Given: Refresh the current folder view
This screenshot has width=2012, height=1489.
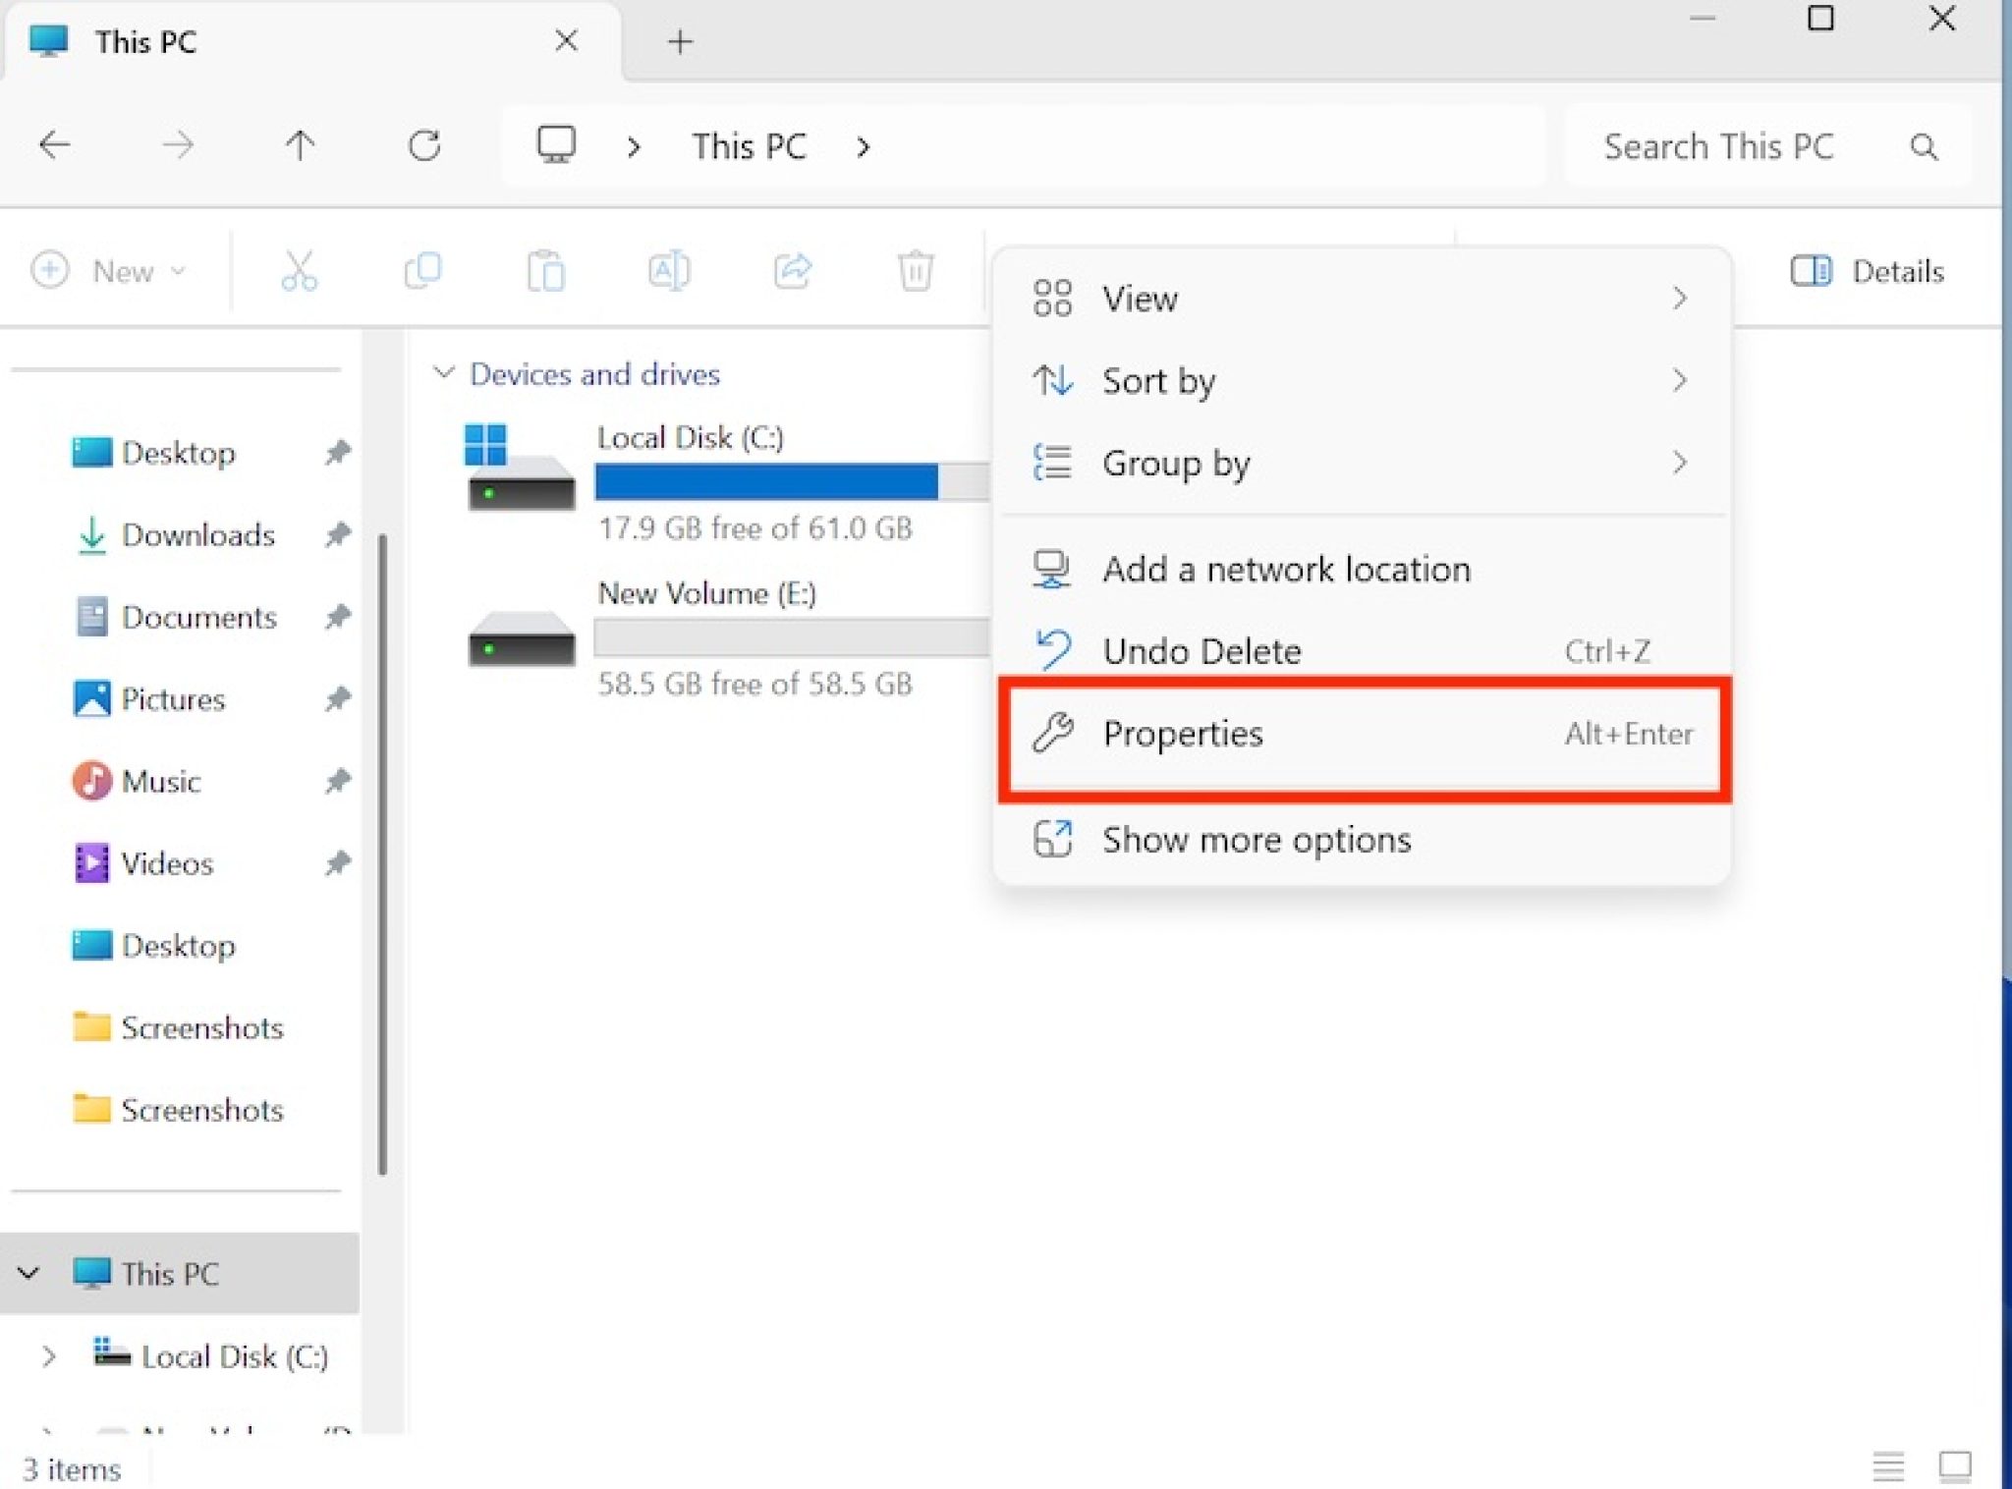Looking at the screenshot, I should 424,145.
